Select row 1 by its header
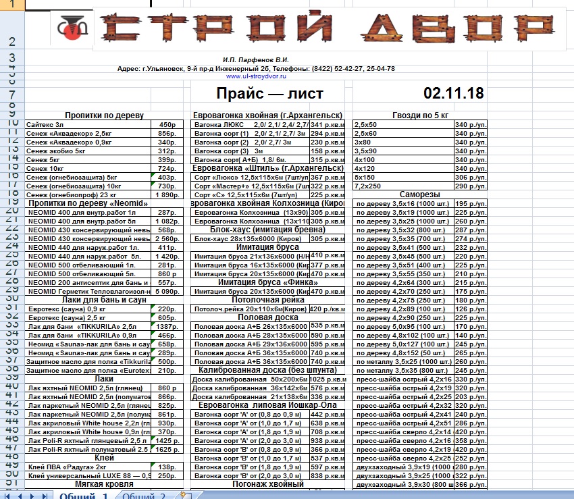The image size is (574, 499). pyautogui.click(x=12, y=4)
